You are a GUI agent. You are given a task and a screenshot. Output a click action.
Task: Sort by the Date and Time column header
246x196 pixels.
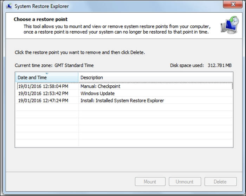pyautogui.click(x=47, y=77)
